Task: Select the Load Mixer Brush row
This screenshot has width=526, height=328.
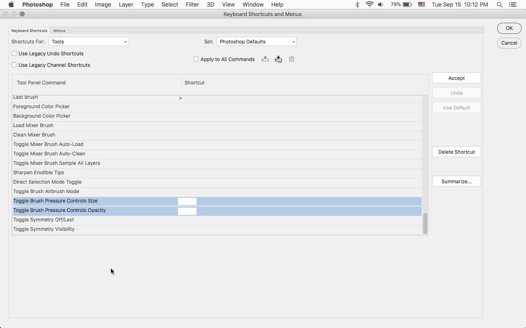Action: (x=217, y=125)
